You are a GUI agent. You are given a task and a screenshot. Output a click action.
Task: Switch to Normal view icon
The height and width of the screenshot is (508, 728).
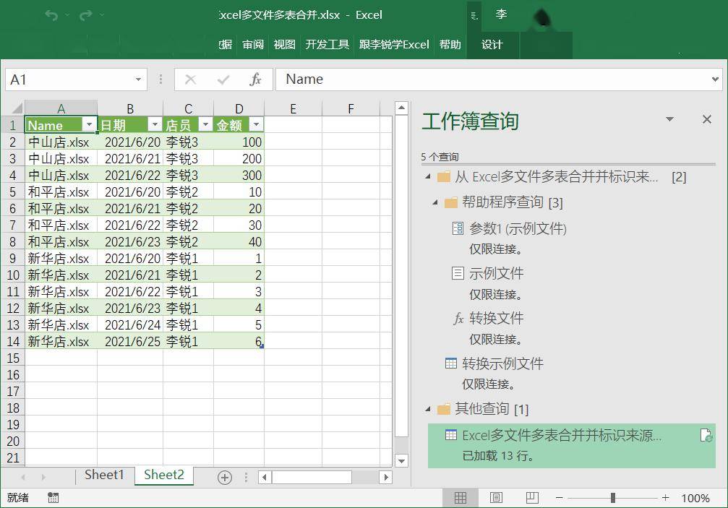(461, 498)
